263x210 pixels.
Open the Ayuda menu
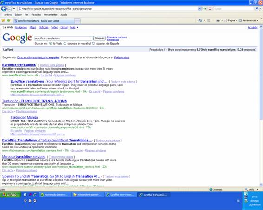(x=64, y=15)
